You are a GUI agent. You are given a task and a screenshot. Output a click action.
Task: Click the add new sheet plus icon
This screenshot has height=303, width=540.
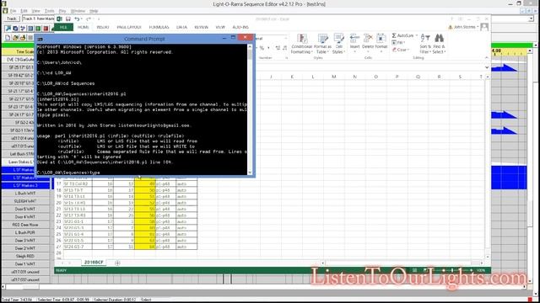(117, 263)
